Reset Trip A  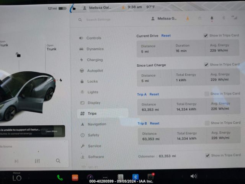click(x=154, y=94)
